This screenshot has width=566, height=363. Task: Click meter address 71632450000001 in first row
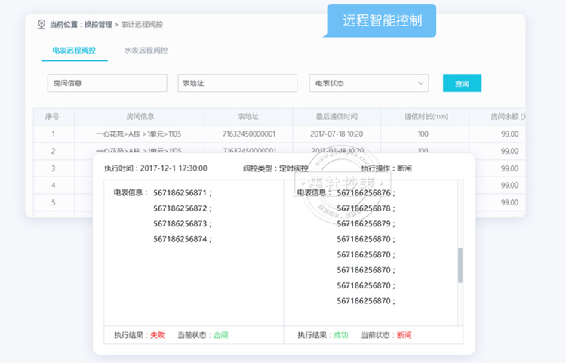click(249, 134)
